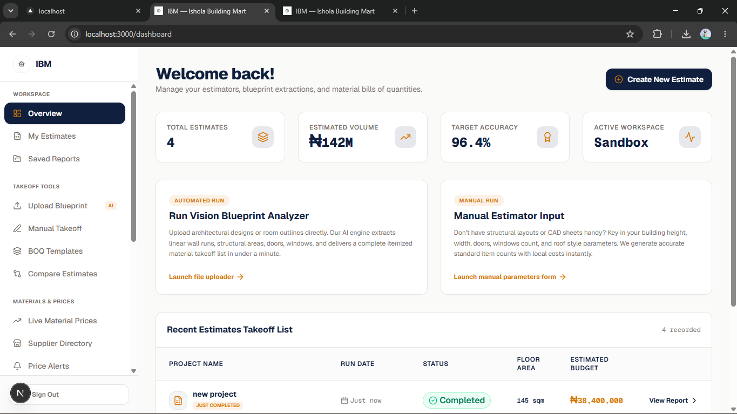Screen dimensions: 737x414
Task: Switch to third IBM — Ishola Building Mart tab
Action: [340, 11]
